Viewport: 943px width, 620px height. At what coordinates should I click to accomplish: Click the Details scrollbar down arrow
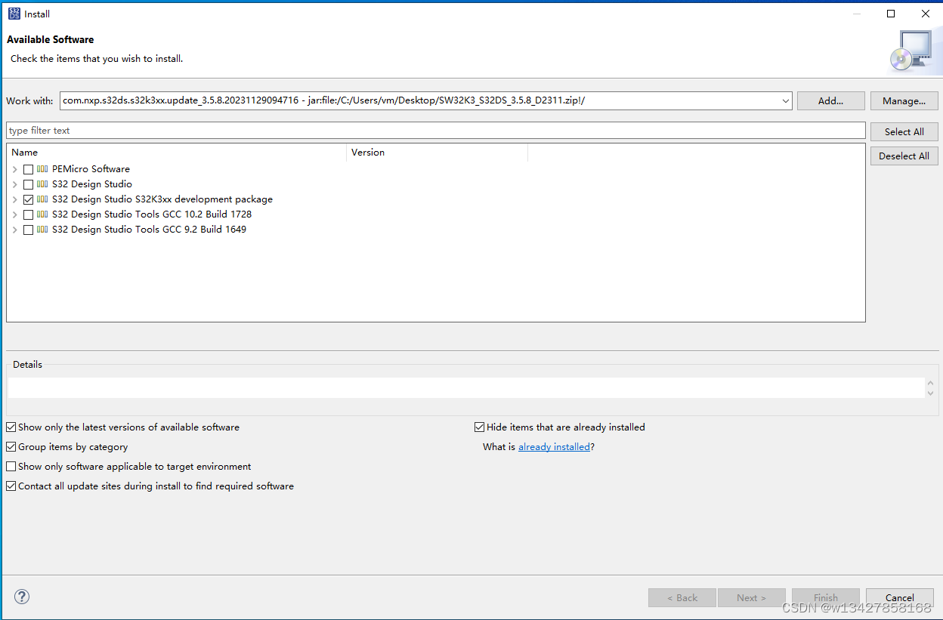coord(930,393)
